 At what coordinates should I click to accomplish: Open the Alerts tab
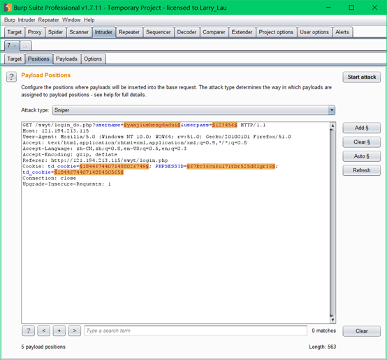(342, 32)
